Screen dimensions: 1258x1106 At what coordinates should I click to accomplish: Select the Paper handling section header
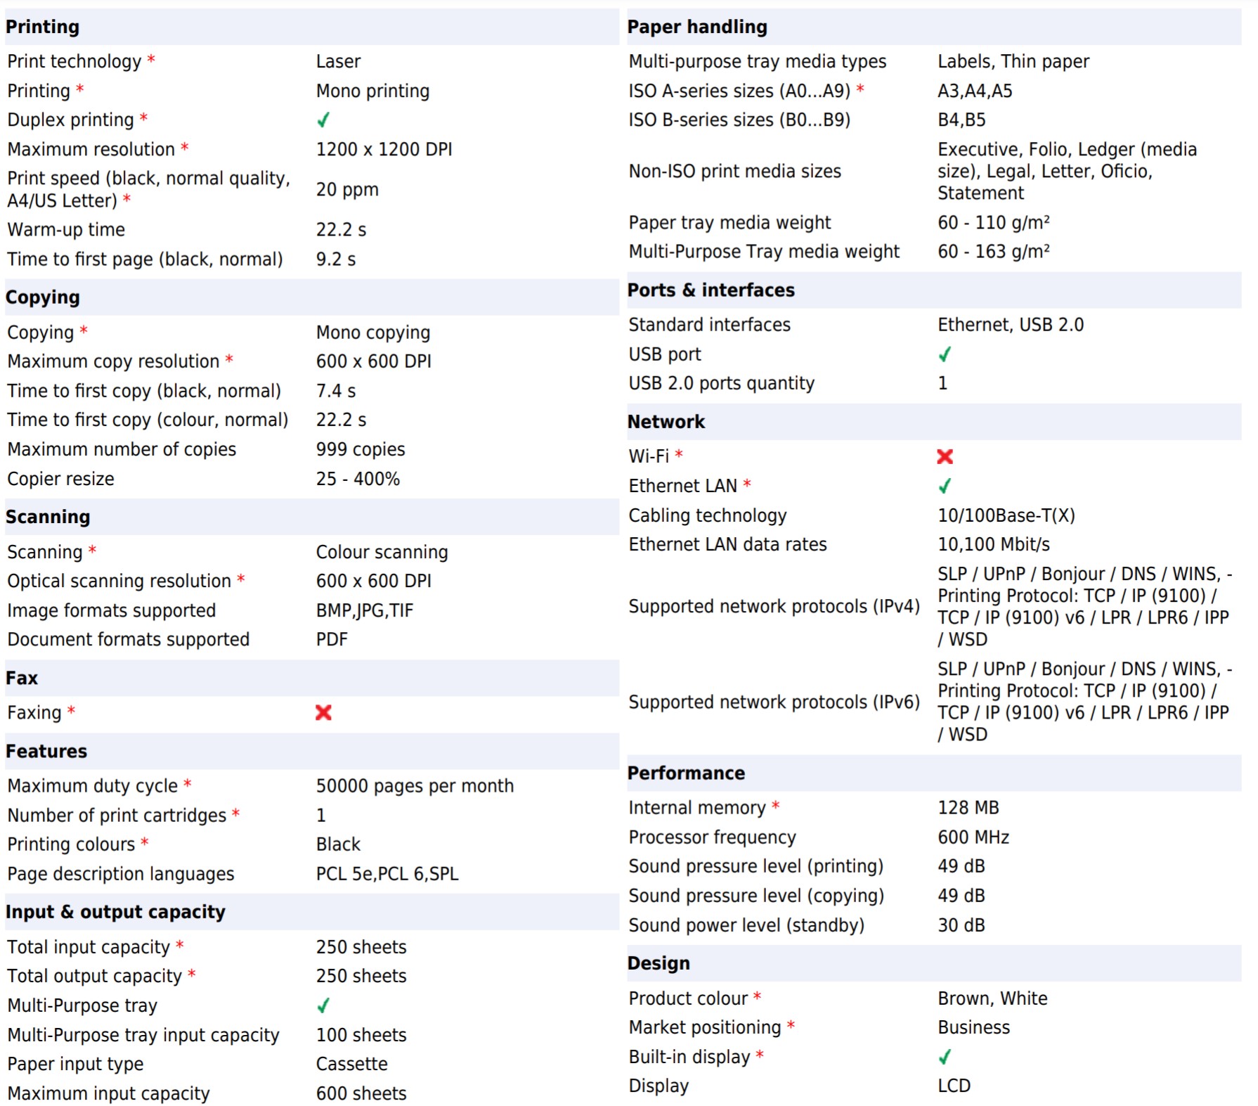point(697,27)
